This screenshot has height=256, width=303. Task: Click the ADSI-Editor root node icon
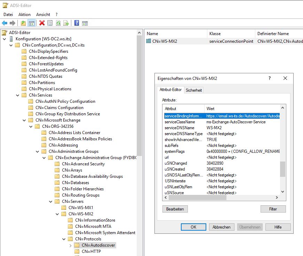coord(5,33)
